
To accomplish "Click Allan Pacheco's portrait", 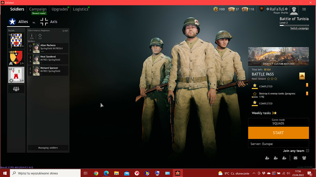I will (36, 48).
